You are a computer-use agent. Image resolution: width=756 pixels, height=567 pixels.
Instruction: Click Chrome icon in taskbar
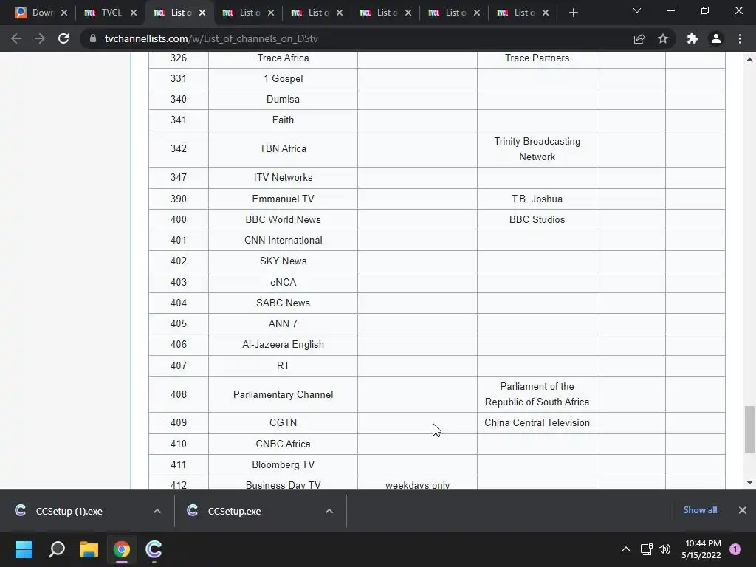click(x=122, y=549)
